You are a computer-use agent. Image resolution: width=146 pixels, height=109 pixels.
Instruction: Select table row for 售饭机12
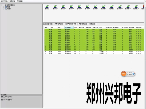point(94,50)
